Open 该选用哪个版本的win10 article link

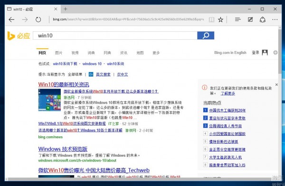point(80,130)
